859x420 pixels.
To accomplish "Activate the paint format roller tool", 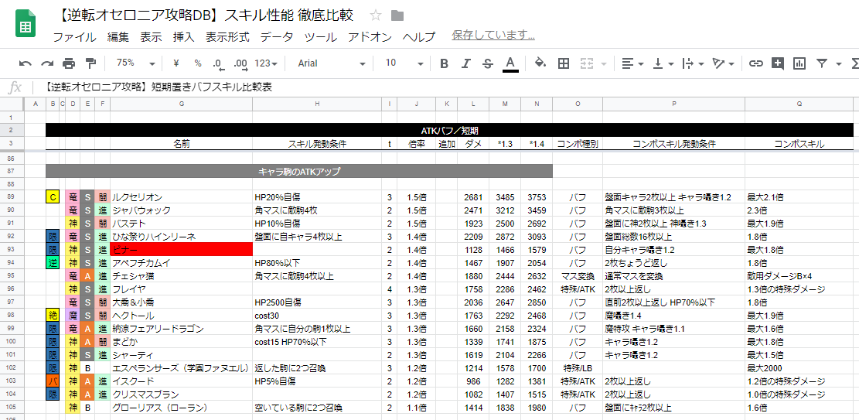I will coord(91,63).
